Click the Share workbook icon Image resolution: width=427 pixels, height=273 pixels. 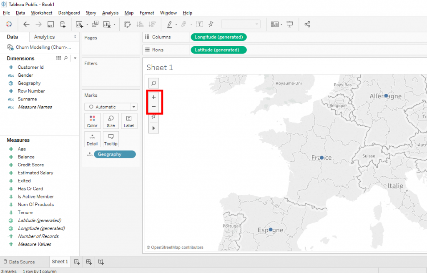pos(307,24)
